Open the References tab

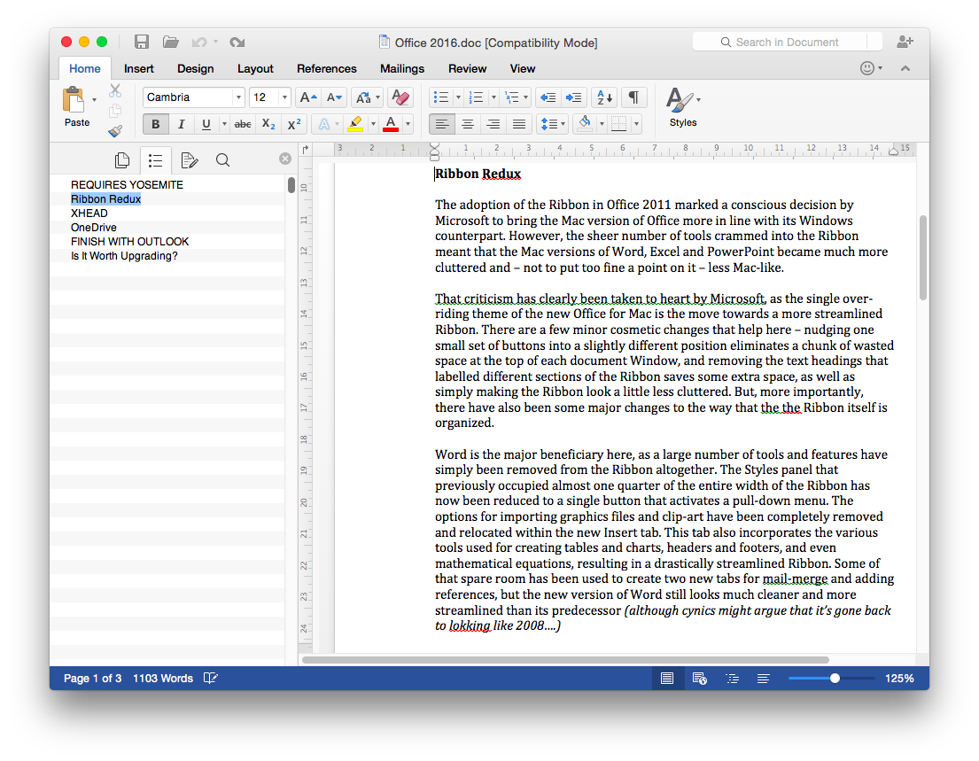327,69
